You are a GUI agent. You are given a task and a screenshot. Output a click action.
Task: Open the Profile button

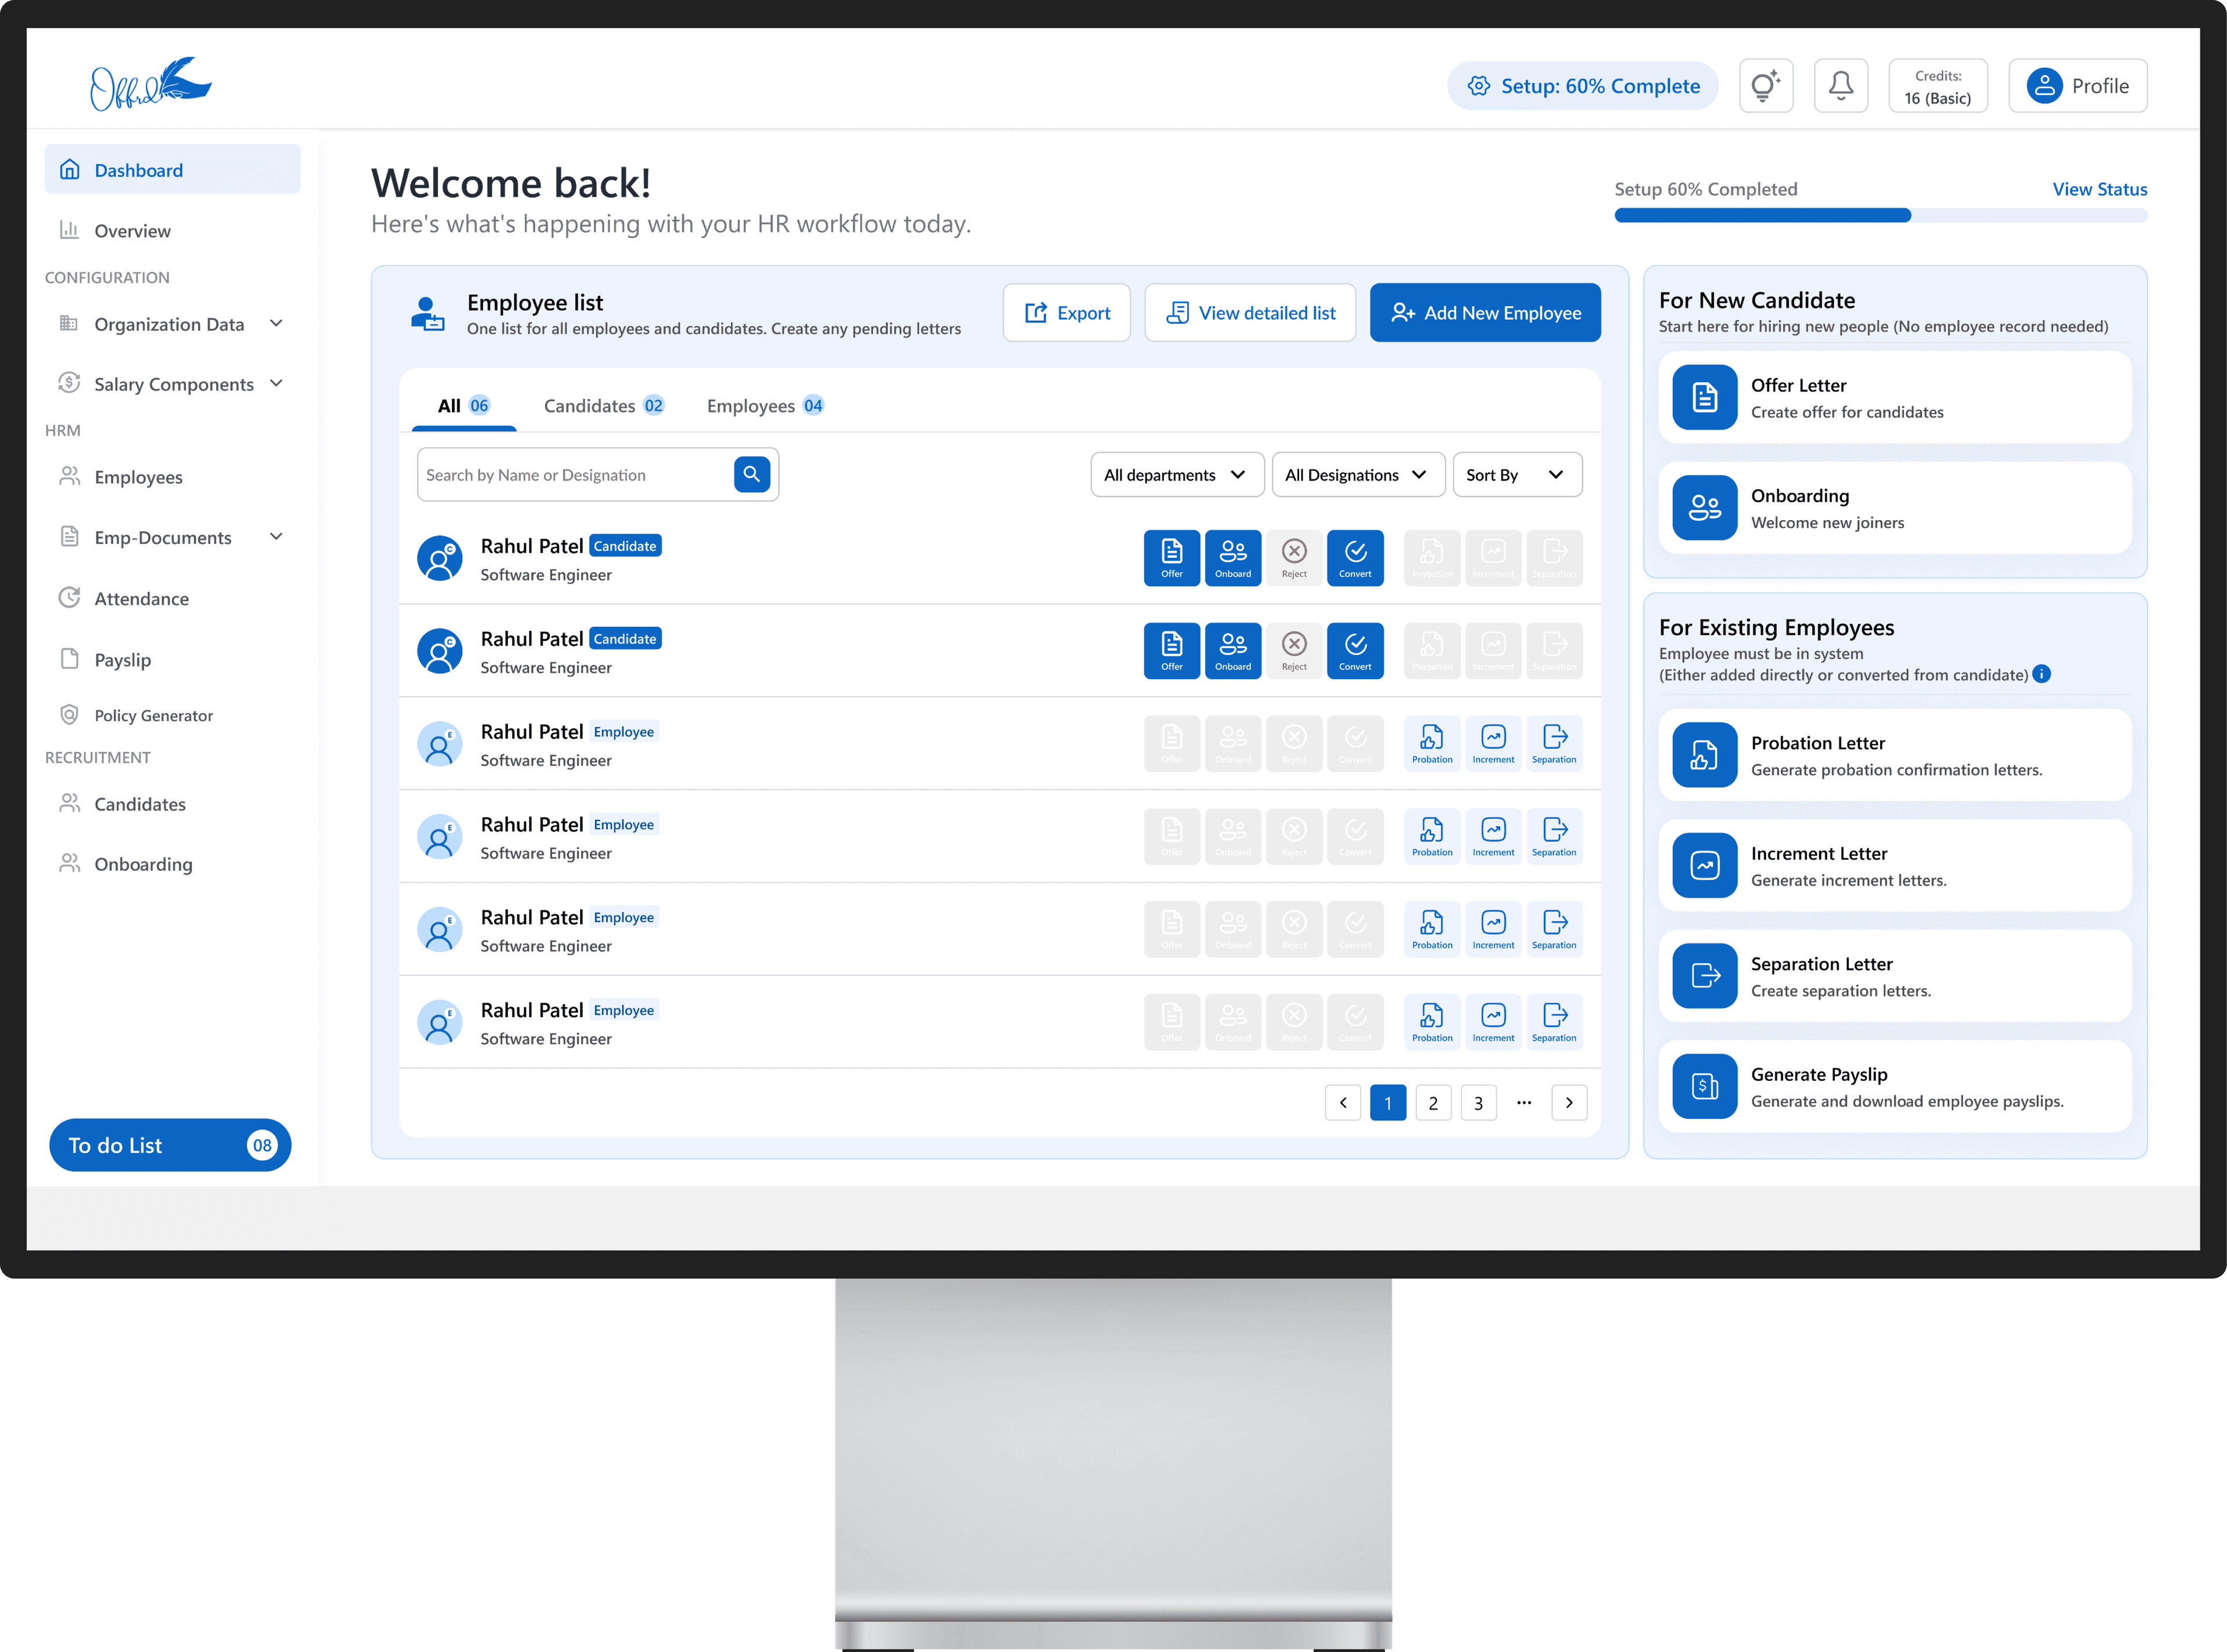click(x=2077, y=86)
